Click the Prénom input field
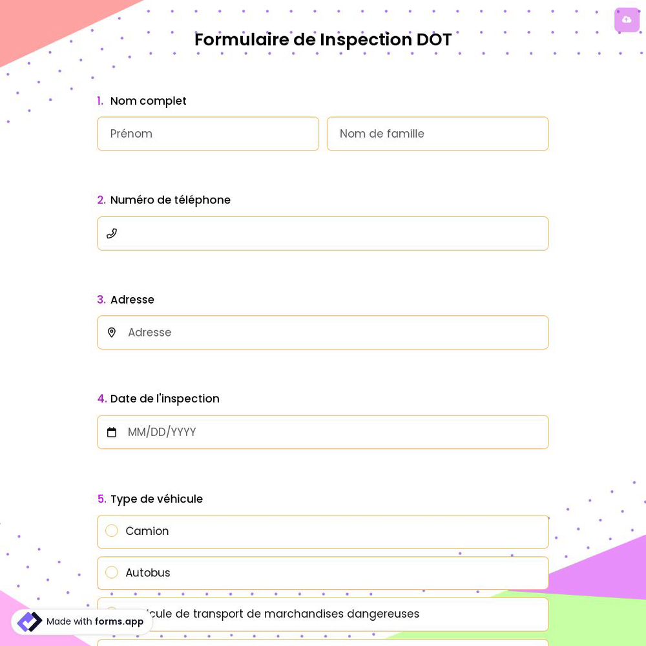This screenshot has height=646, width=646. click(x=208, y=134)
